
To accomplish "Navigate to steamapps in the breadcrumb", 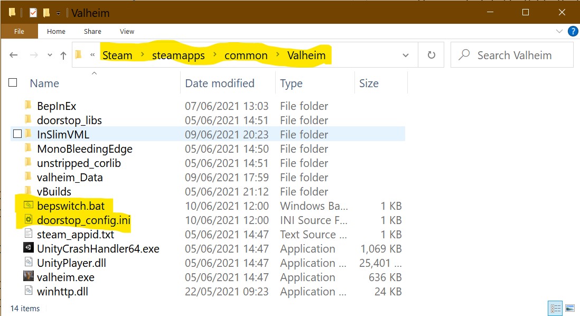I will 179,55.
